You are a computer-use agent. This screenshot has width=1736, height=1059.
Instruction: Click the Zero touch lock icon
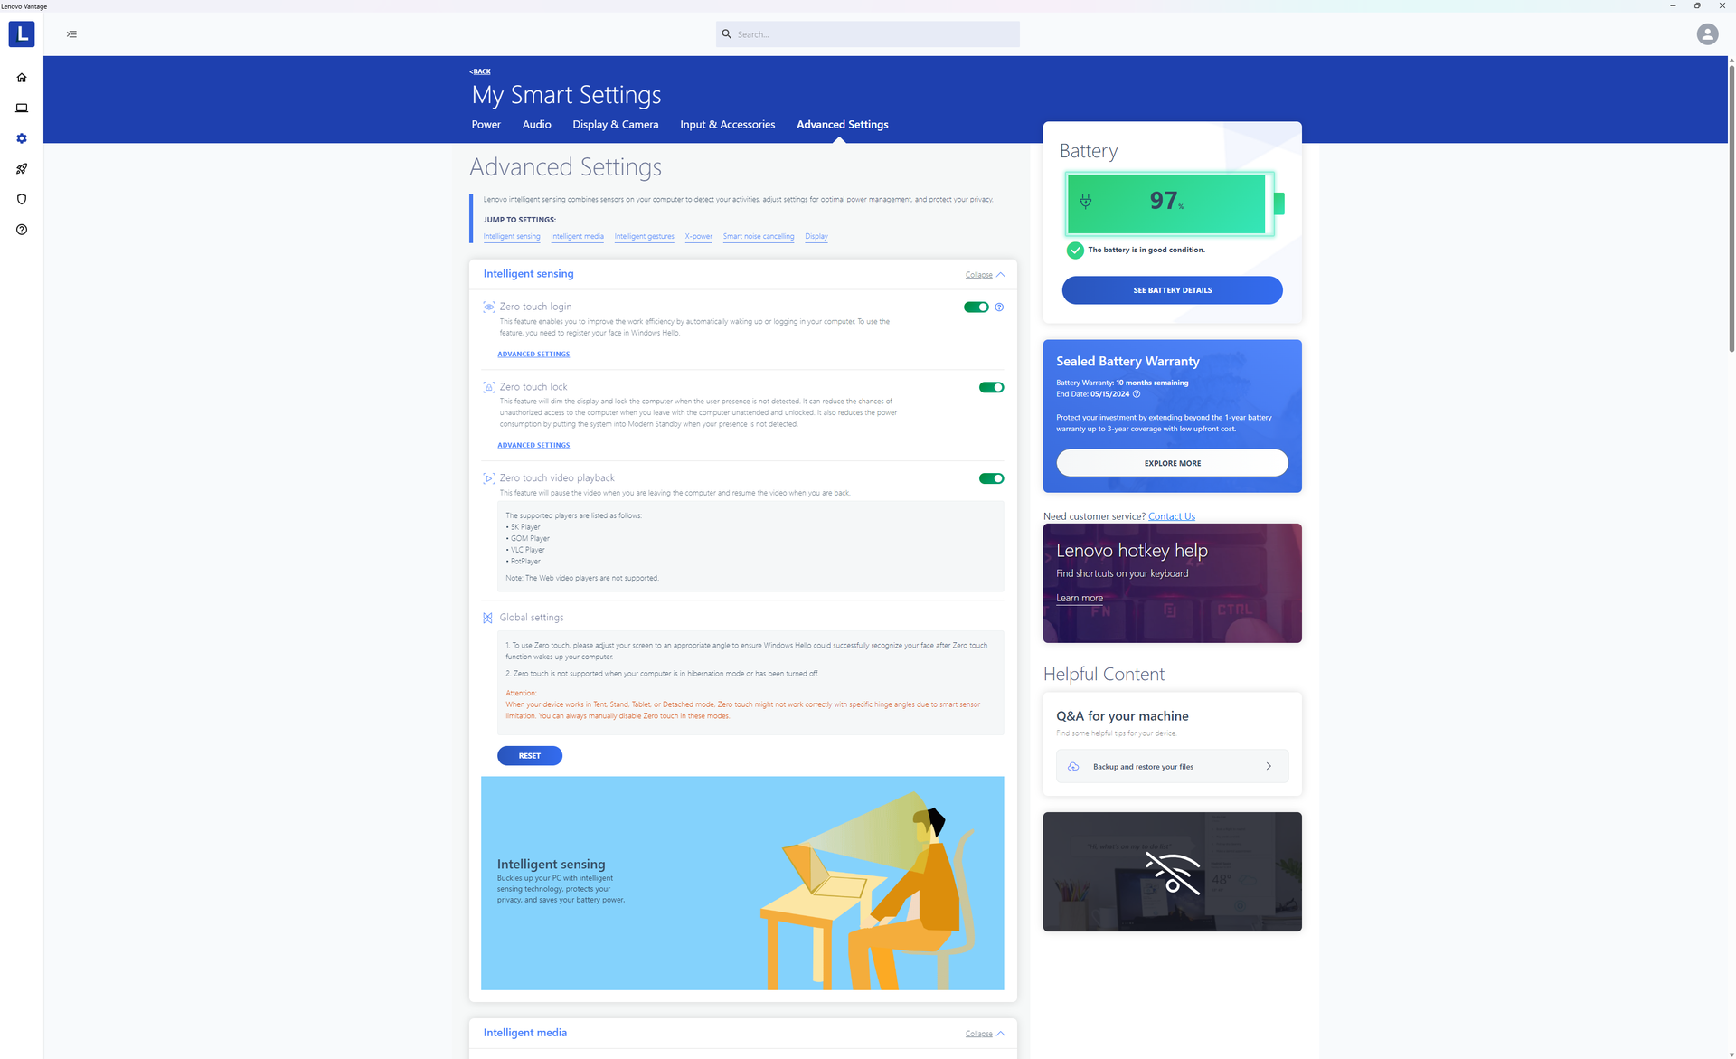pyautogui.click(x=488, y=387)
